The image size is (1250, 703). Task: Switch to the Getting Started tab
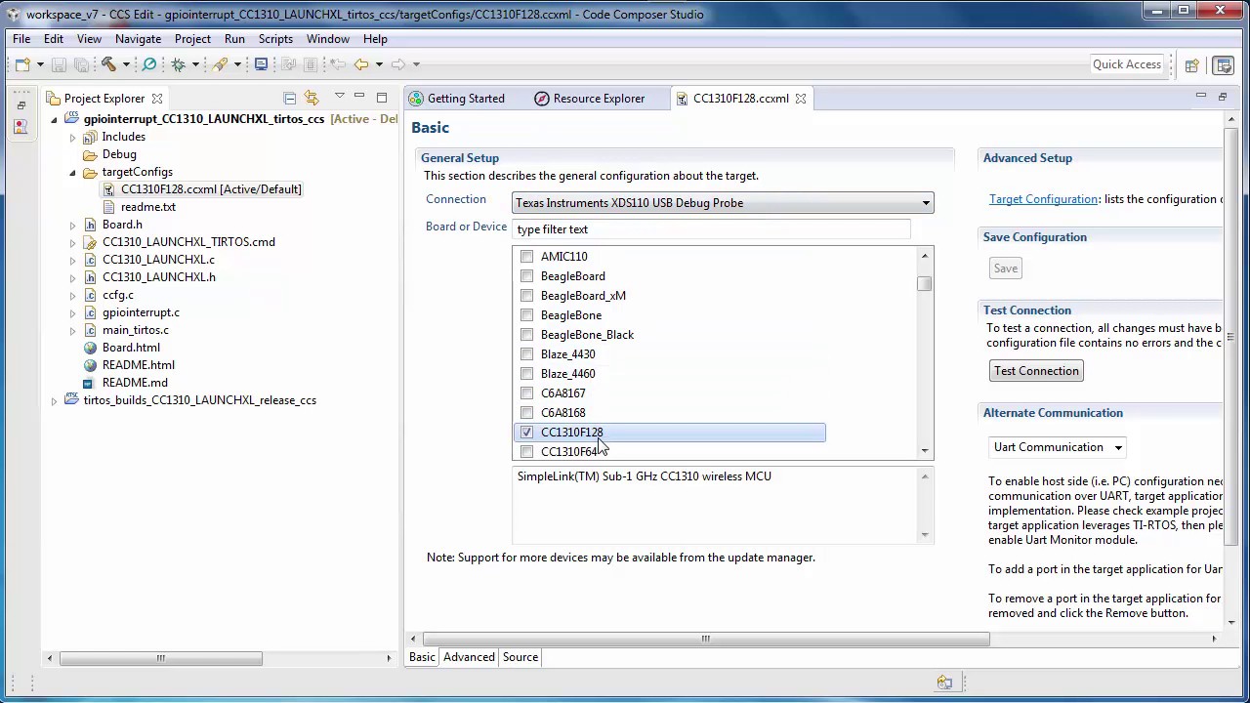[x=456, y=99]
